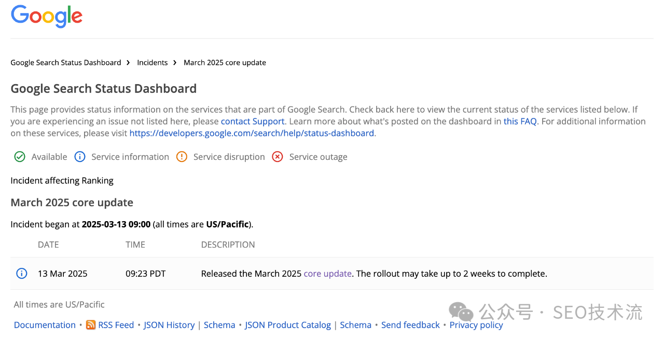Open the JSON Product Catalog link
Image resolution: width=664 pixels, height=339 pixels.
[x=288, y=324]
